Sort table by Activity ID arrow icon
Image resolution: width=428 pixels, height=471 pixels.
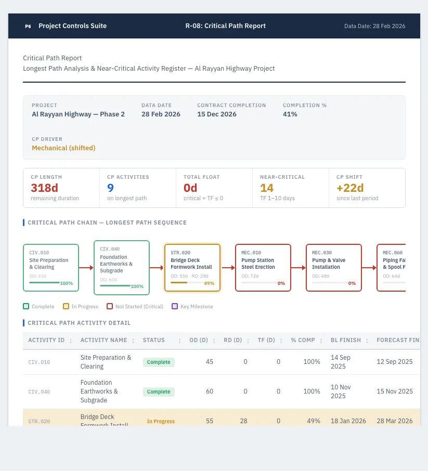pyautogui.click(x=71, y=341)
